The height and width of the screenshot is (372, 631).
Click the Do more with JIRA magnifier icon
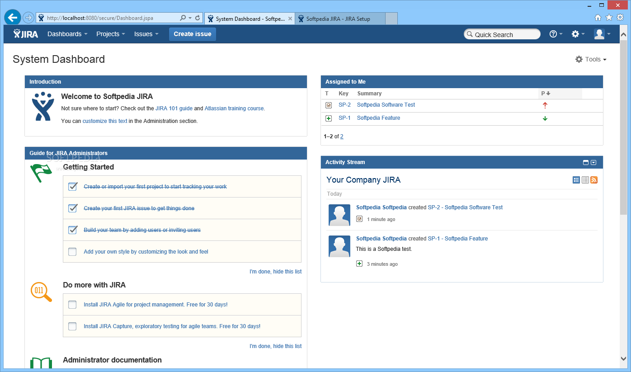point(41,292)
